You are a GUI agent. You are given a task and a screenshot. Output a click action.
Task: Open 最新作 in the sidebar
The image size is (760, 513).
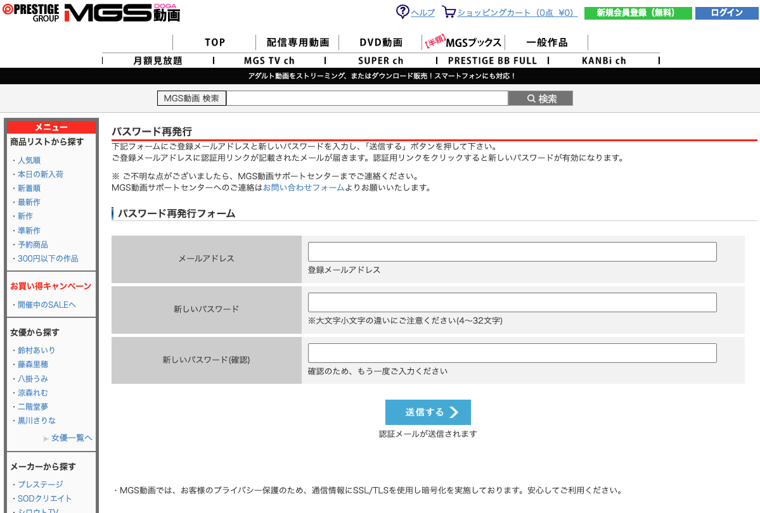pos(29,202)
